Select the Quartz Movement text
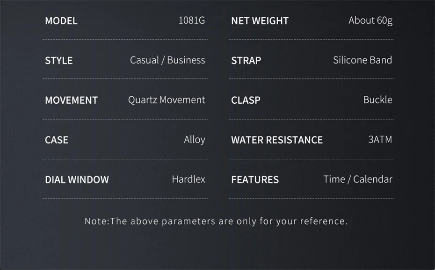The image size is (435, 270). [167, 100]
